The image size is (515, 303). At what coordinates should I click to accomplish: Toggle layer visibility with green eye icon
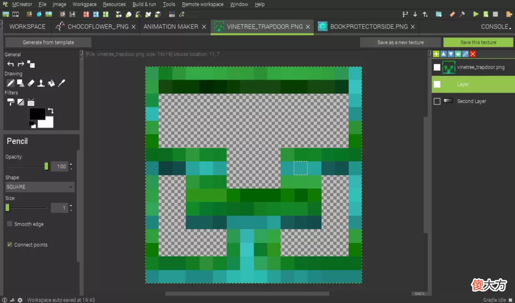458,54
